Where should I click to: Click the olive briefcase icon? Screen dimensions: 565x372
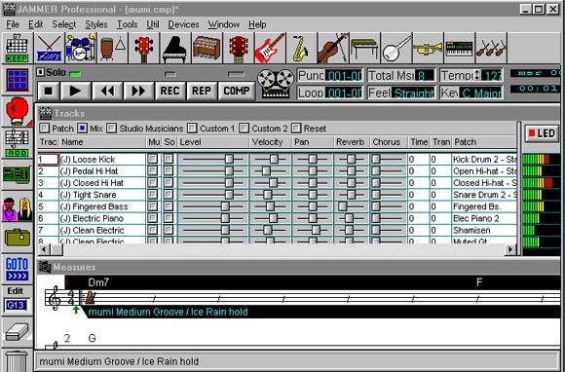click(x=17, y=238)
